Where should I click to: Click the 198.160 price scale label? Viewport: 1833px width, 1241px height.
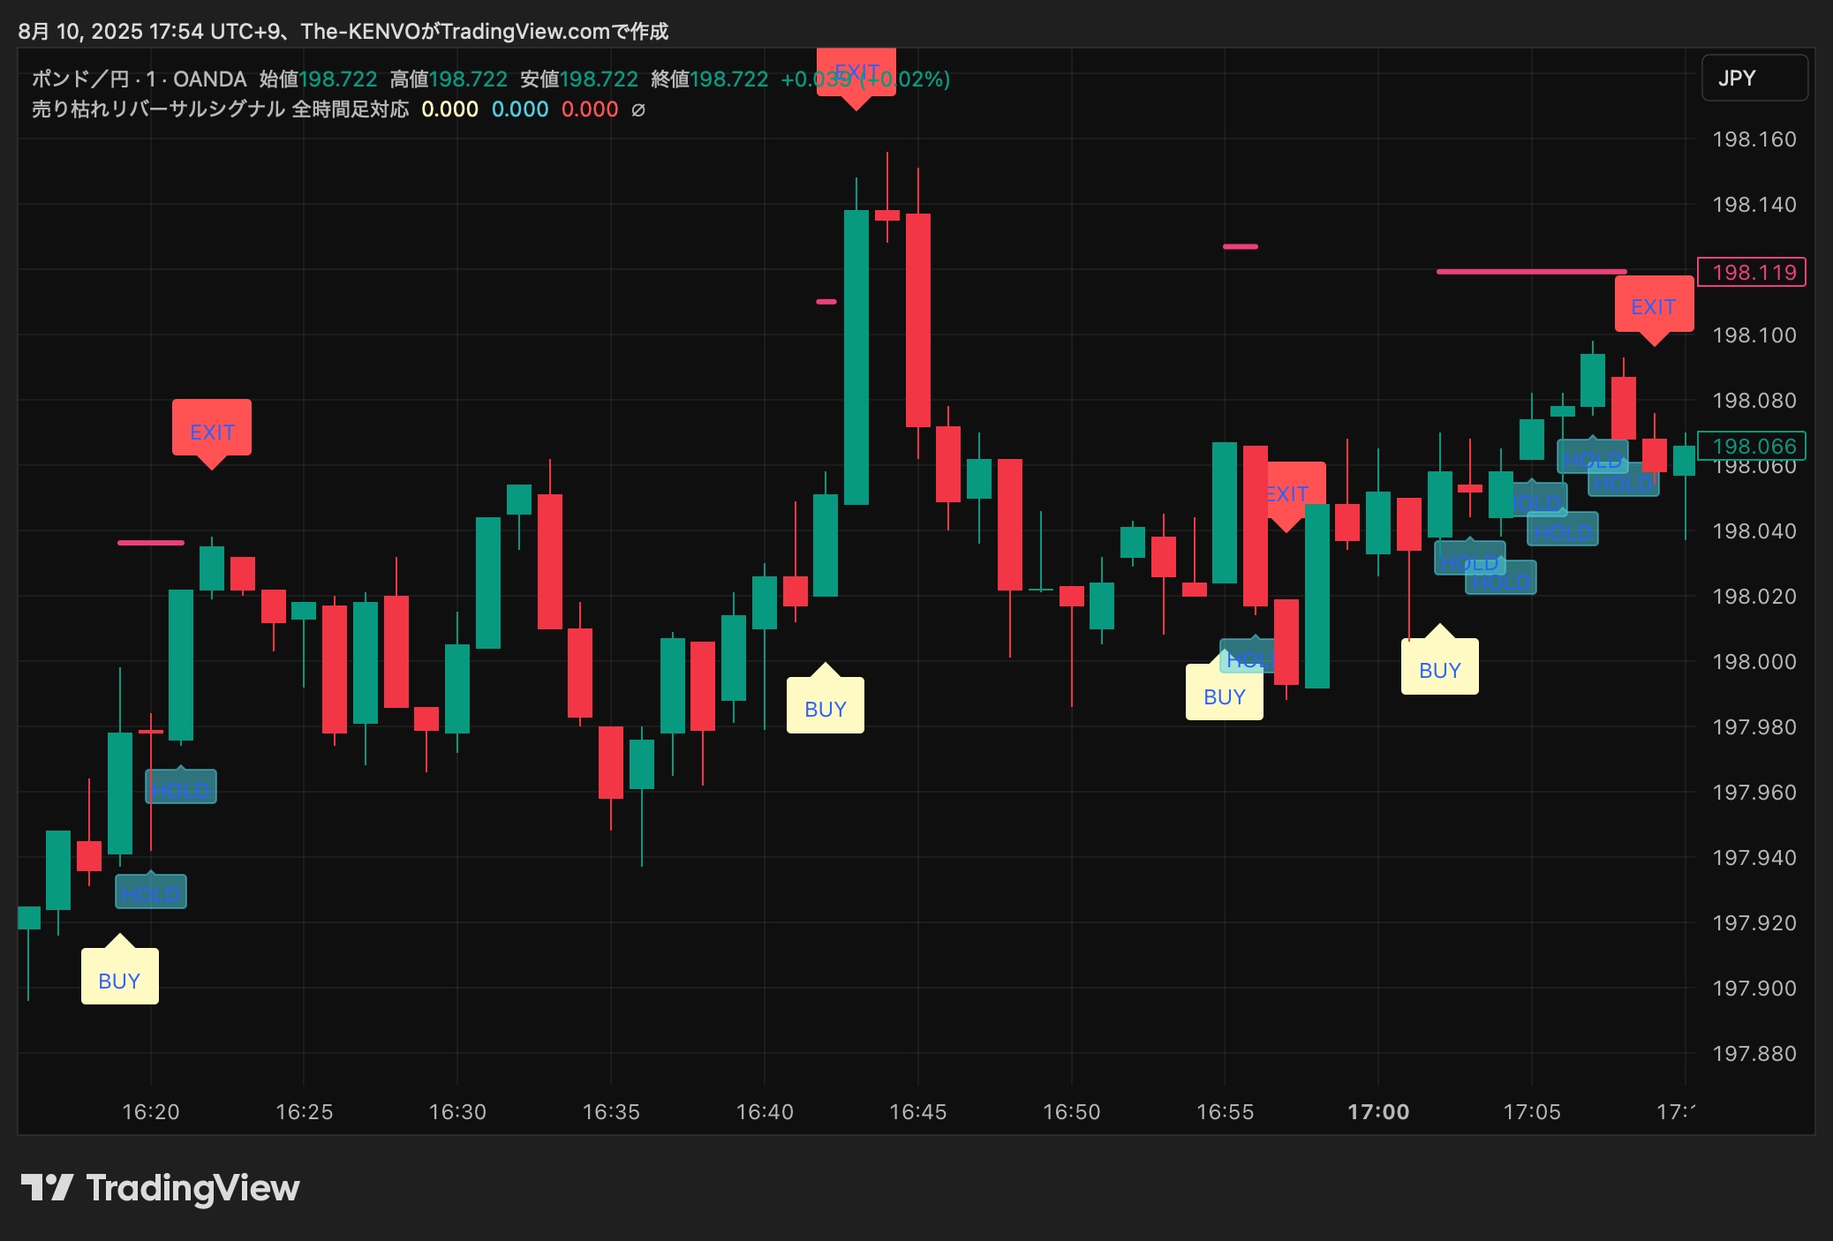point(1753,139)
